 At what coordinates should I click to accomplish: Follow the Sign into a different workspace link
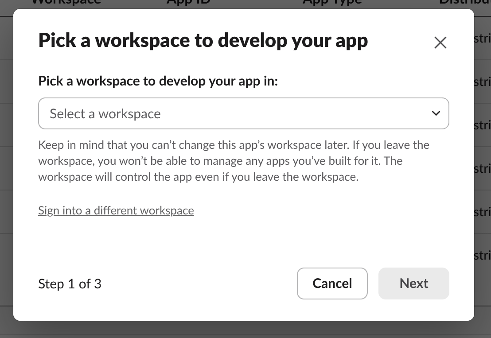[x=116, y=210]
